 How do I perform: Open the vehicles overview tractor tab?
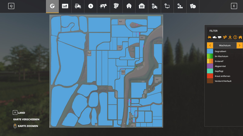click(78, 6)
